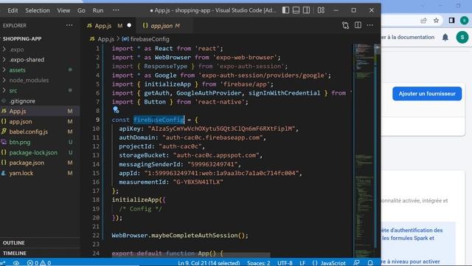Open notifications bell in VS Code status bar
This screenshot has width=472, height=266.
(370, 263)
